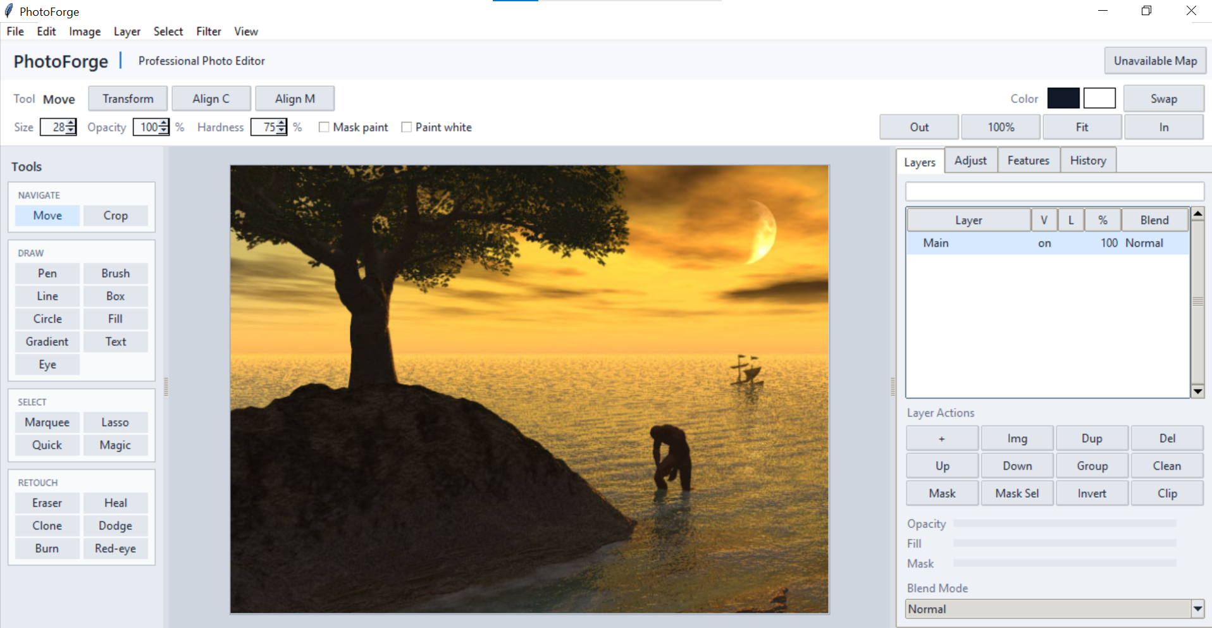Open the Filter menu
Image resolution: width=1212 pixels, height=628 pixels.
209,32
